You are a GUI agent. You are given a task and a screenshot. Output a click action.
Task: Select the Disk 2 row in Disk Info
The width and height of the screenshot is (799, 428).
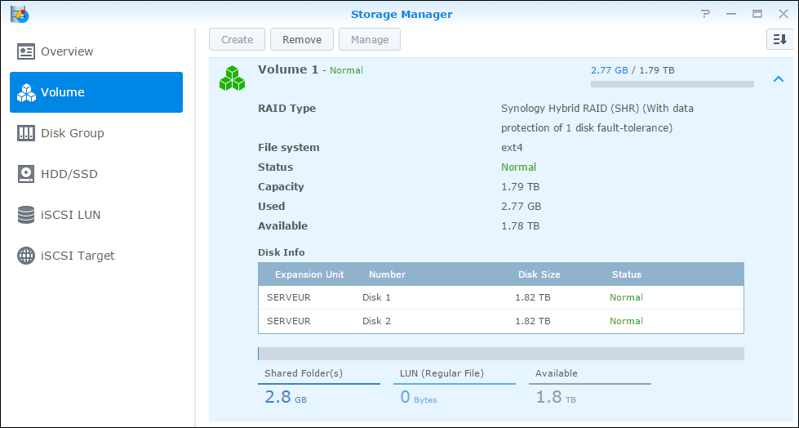(x=500, y=321)
